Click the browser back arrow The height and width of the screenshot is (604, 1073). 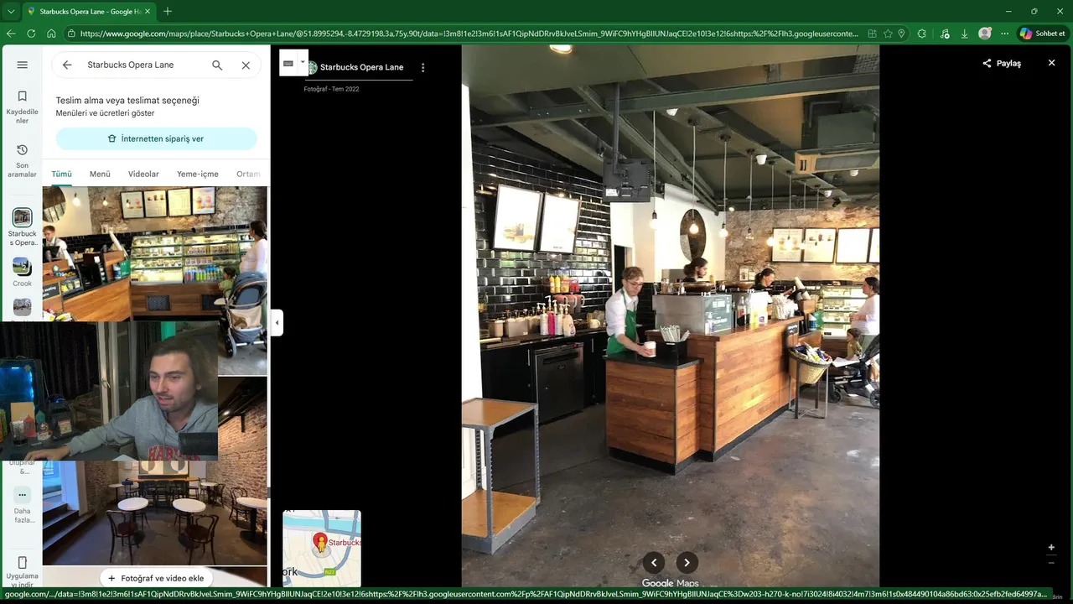11,34
